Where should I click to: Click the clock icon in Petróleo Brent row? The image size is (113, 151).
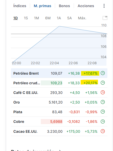click(103, 73)
